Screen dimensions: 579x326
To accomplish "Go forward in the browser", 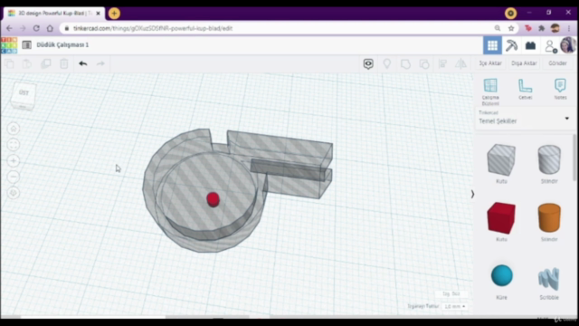I will point(23,28).
